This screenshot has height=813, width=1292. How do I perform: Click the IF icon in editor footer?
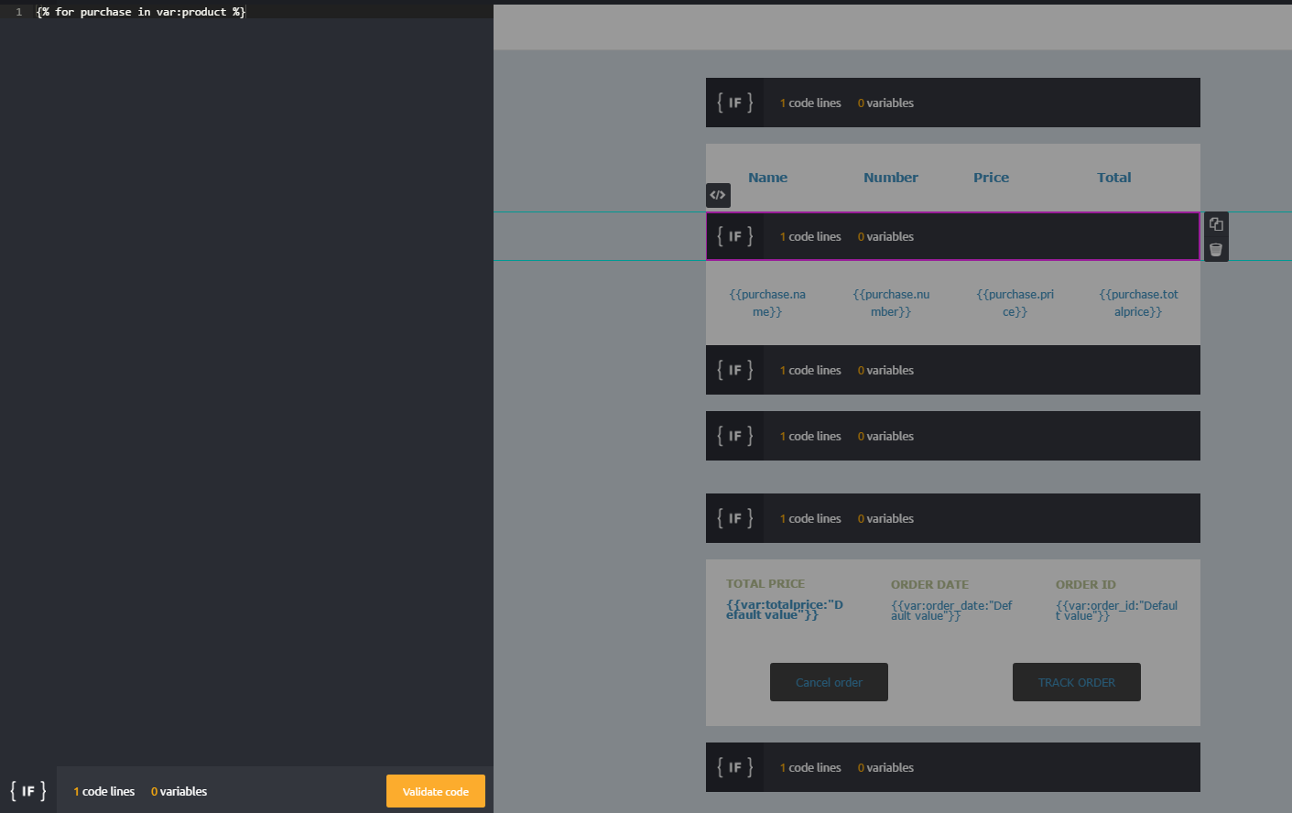28,791
